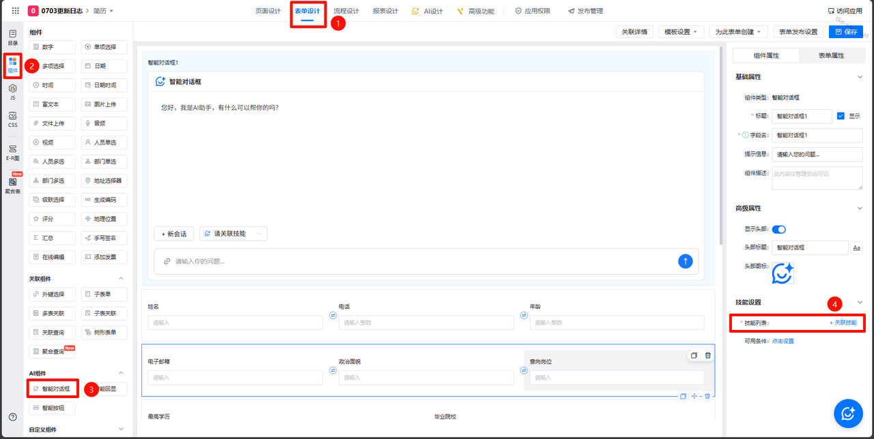The height and width of the screenshot is (439, 874).
Task: Click the 提示信息 input field
Action: tap(817, 154)
